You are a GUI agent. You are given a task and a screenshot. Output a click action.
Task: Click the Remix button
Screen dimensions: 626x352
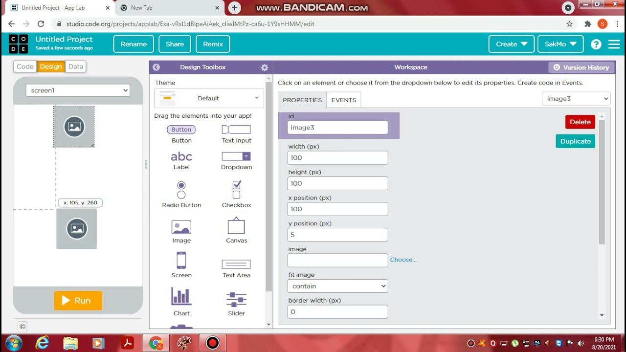[213, 44]
